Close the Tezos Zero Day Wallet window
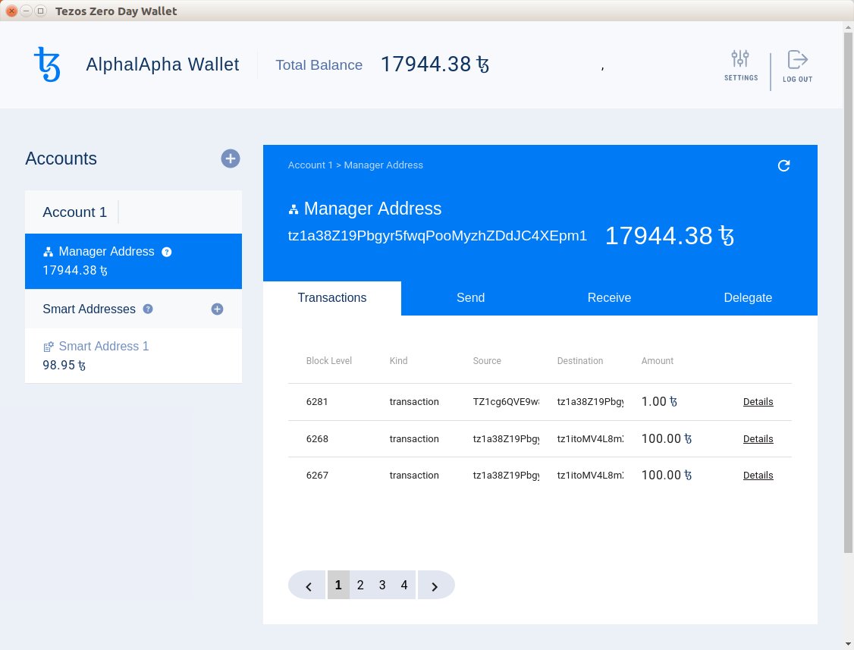The image size is (854, 650). [x=11, y=11]
